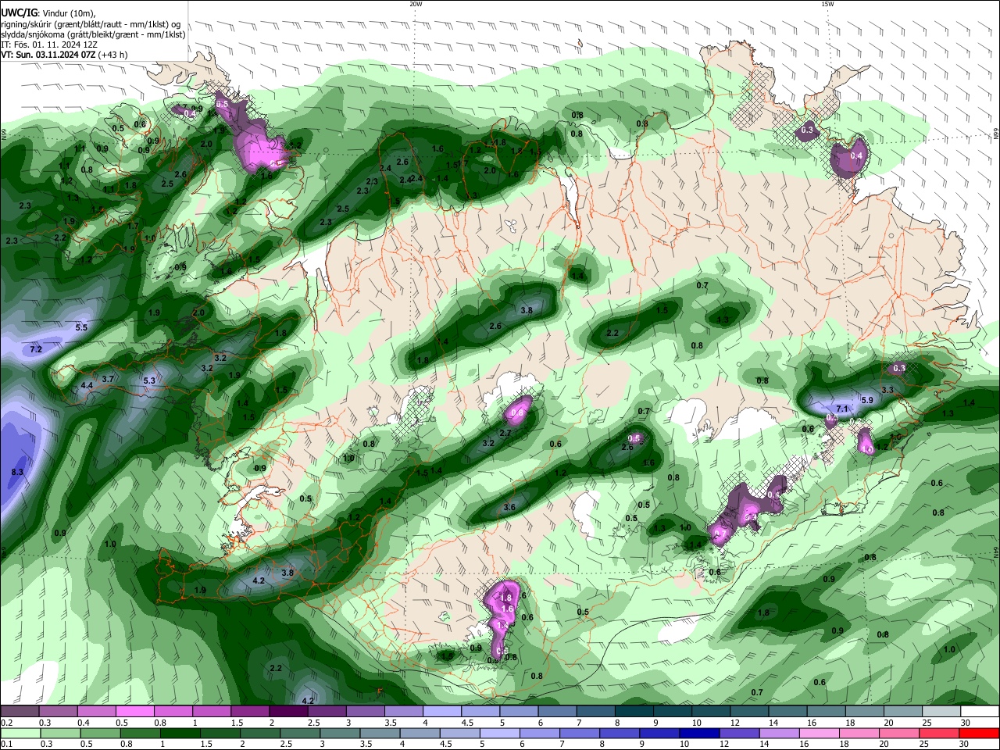Click the '0.2' label under the top legend row
This screenshot has height=750, width=1000.
coord(6,723)
